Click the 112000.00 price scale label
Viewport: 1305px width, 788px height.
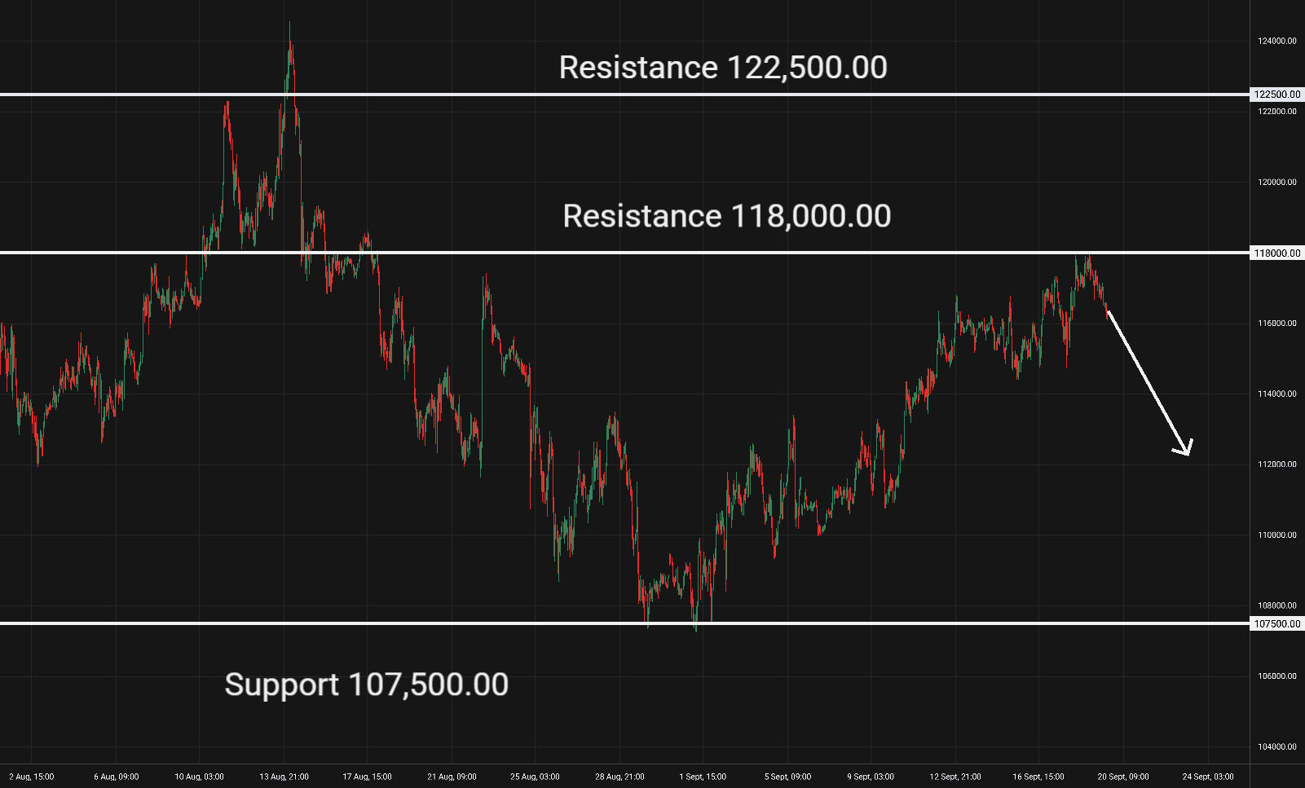click(x=1276, y=464)
